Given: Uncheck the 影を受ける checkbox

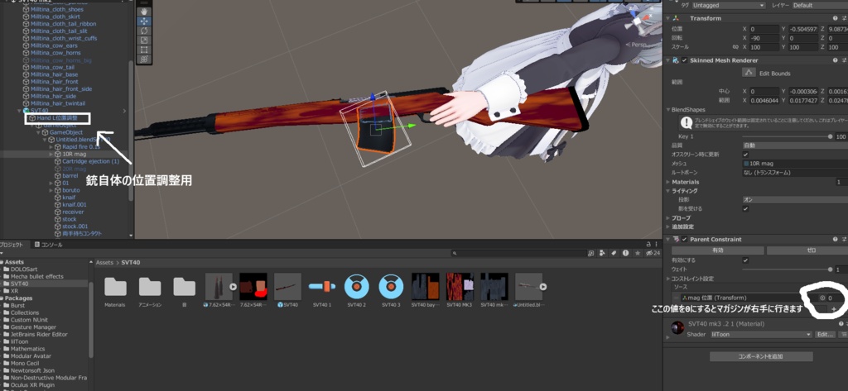Looking at the screenshot, I should coord(746,208).
